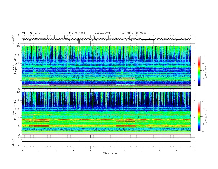Click time axis tick label "7"
Screen dimensions: 218x169
[142, 150]
